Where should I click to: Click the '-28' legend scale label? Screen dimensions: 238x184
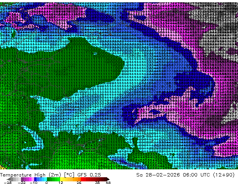point(8,182)
